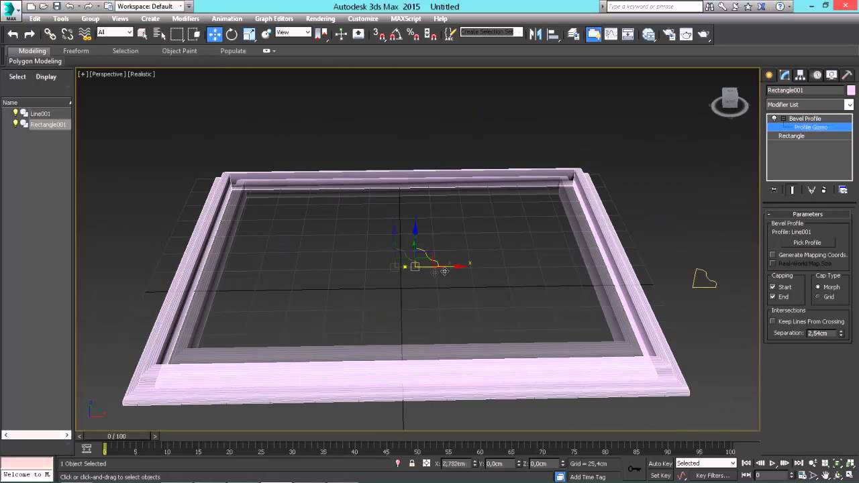Image resolution: width=859 pixels, height=483 pixels.
Task: Open Curve Editor icon
Action: click(x=611, y=34)
